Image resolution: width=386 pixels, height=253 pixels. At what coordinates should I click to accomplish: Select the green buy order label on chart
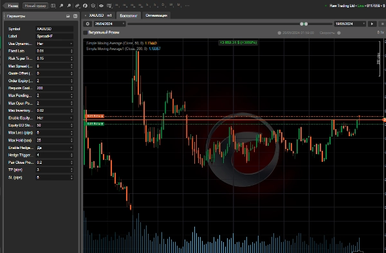point(95,124)
